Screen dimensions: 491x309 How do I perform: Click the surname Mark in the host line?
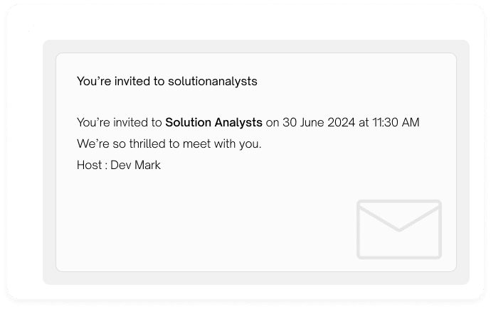[x=147, y=165]
